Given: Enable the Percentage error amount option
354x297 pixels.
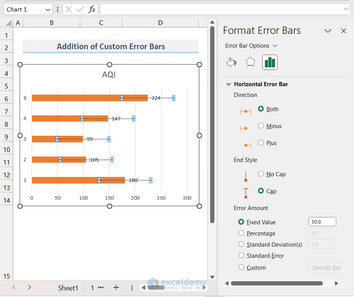Looking at the screenshot, I should pyautogui.click(x=241, y=233).
